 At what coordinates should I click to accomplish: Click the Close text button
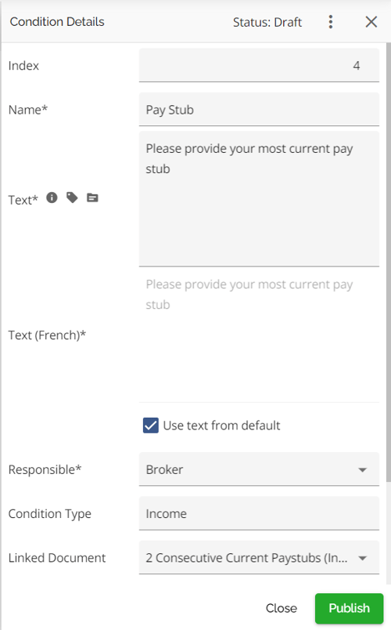(282, 608)
